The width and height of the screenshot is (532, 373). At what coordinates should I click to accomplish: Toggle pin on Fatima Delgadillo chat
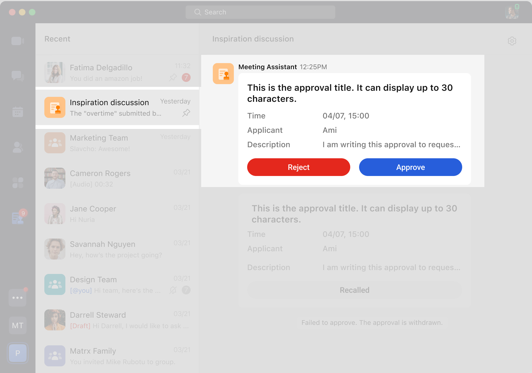(173, 77)
